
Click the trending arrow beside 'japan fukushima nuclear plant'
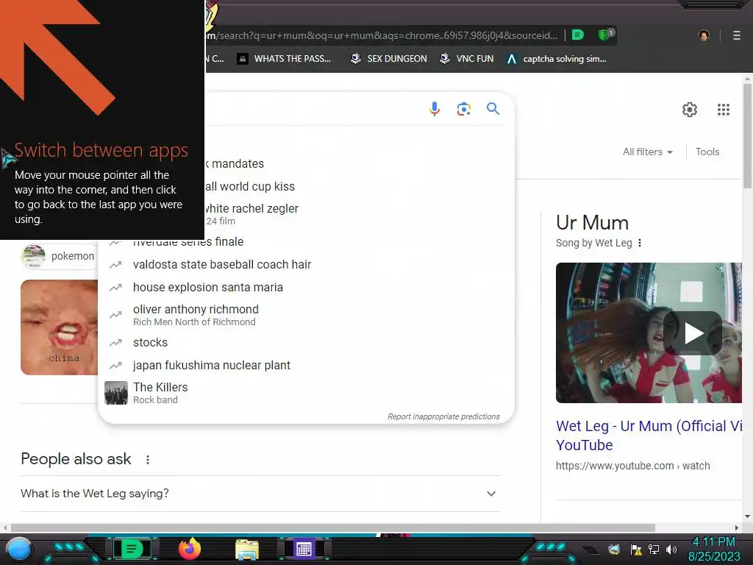(x=115, y=366)
